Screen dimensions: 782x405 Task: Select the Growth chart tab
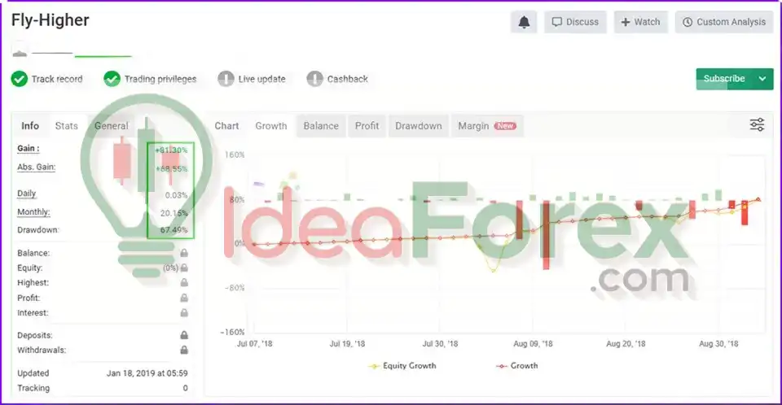point(270,126)
